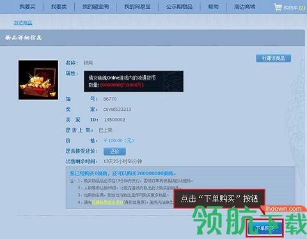This screenshot has height=239, width=307.
Task: Select the price ¥100.00 (元)
Action: [x=119, y=140]
